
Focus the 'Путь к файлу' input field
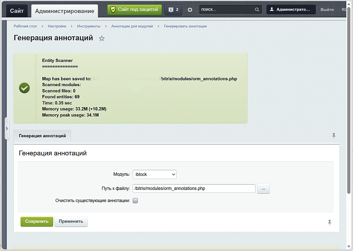coord(194,189)
